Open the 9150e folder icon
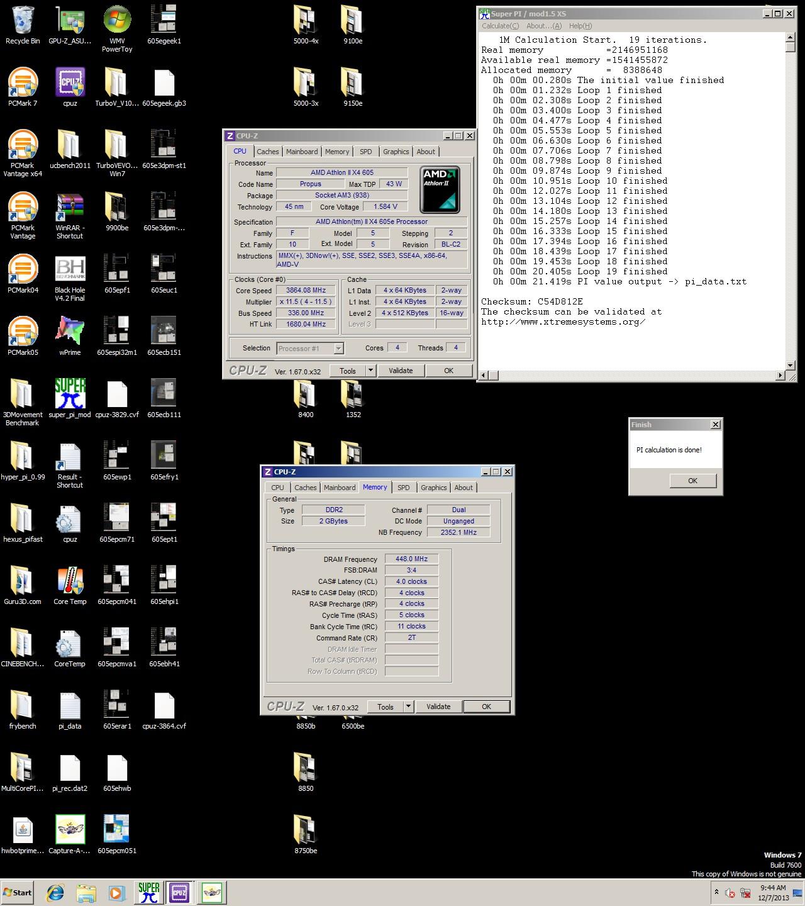This screenshot has width=805, height=906. click(353, 87)
